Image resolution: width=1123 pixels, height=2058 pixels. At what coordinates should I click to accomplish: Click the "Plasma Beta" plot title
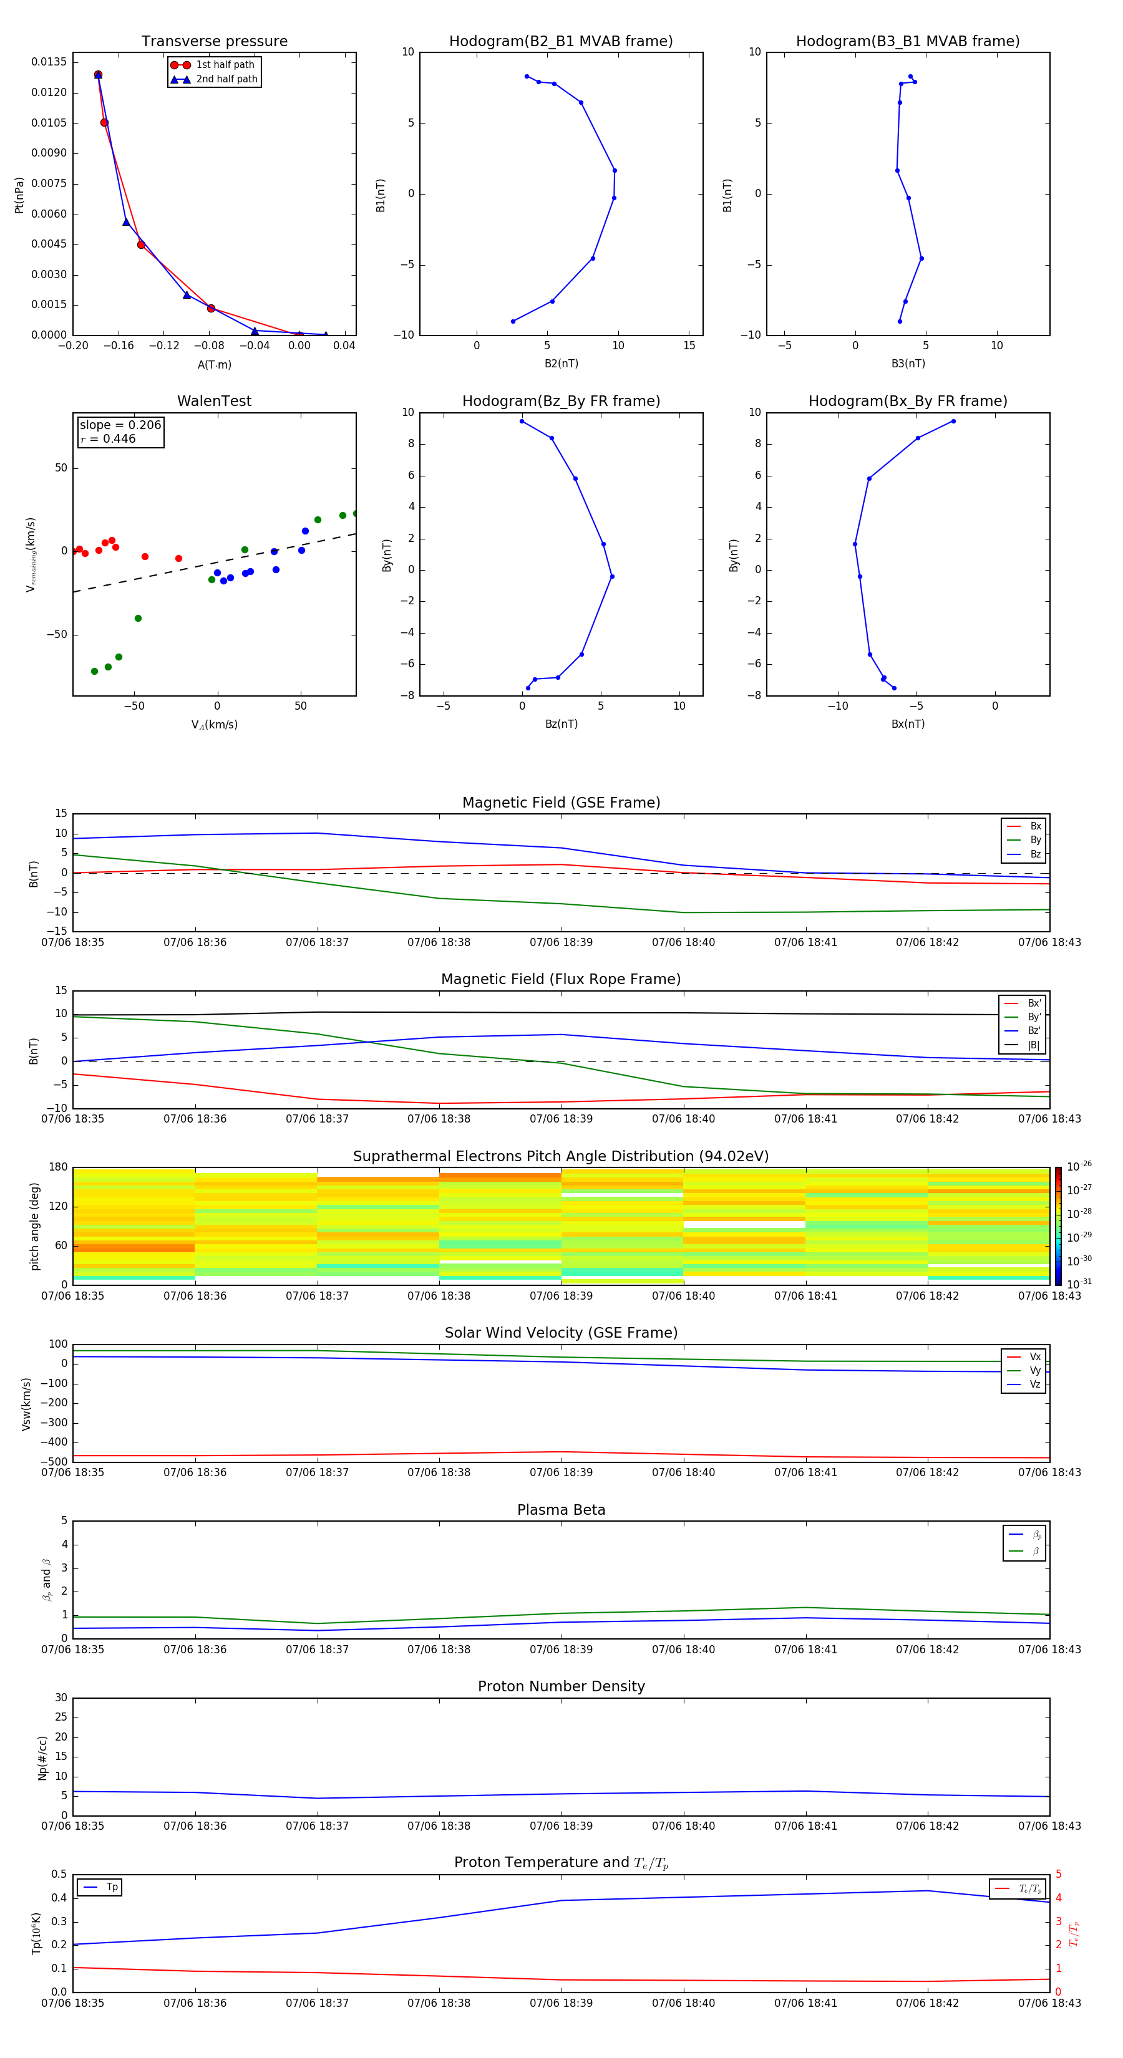pos(561,1510)
